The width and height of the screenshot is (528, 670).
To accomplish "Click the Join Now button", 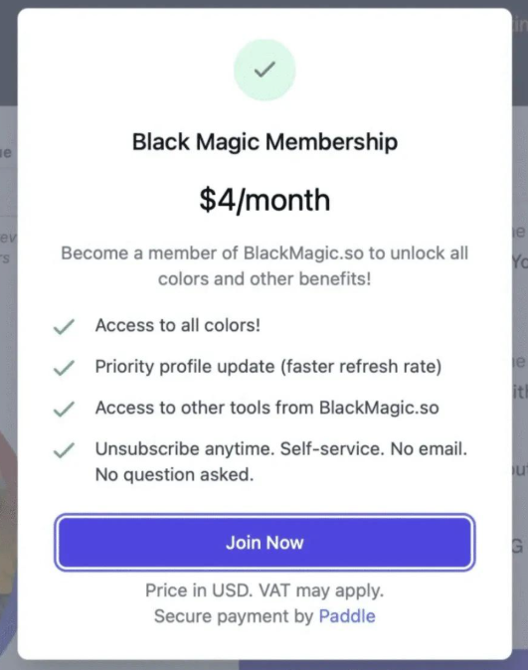I will coord(264,542).
